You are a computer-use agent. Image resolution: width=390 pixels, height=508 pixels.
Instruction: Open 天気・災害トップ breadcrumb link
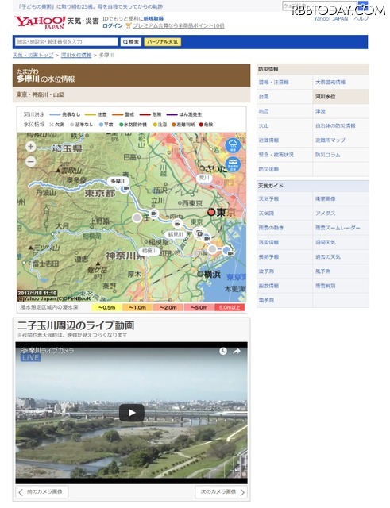tap(33, 55)
